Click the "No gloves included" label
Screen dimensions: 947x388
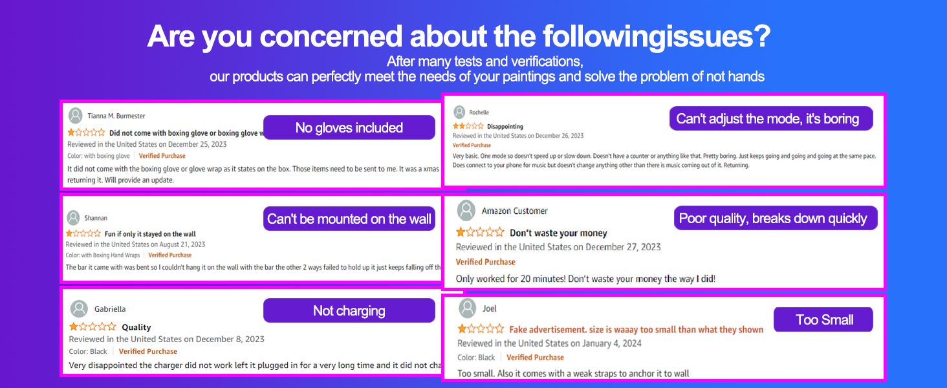tap(349, 127)
